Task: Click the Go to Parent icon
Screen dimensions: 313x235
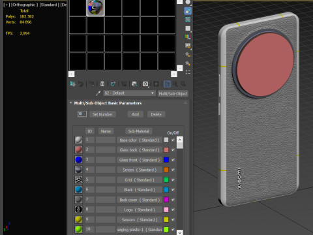Action: point(175,84)
